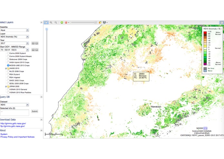Click the NASS 2010 folder icon
This screenshot has height=159, width=224.
tap(8, 69)
